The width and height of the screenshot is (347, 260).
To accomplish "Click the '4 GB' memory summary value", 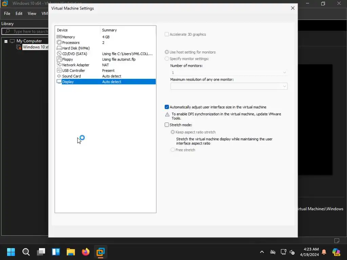I will tap(106, 37).
